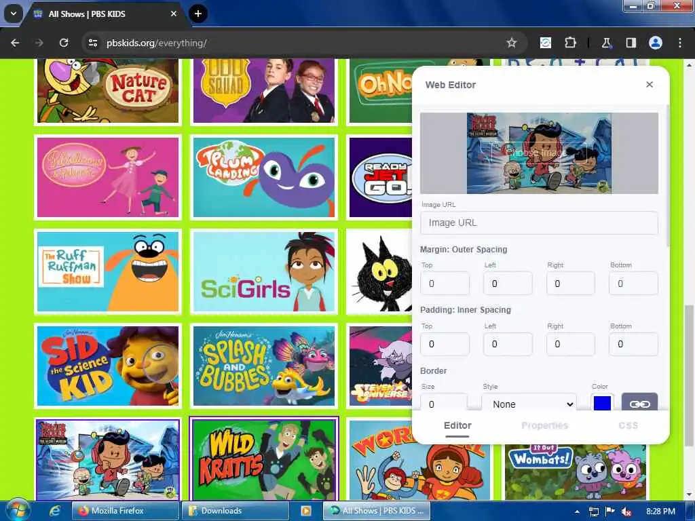Open the network tray icon

(593, 512)
